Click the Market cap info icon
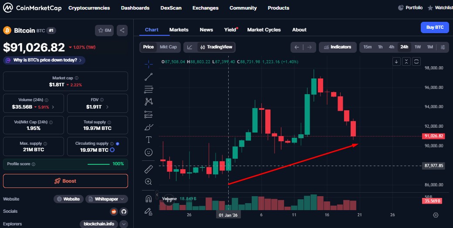 (77, 78)
